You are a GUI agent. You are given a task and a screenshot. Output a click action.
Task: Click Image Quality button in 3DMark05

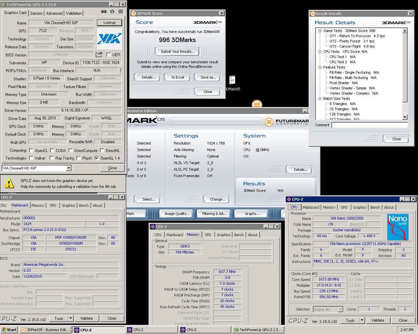tap(177, 214)
